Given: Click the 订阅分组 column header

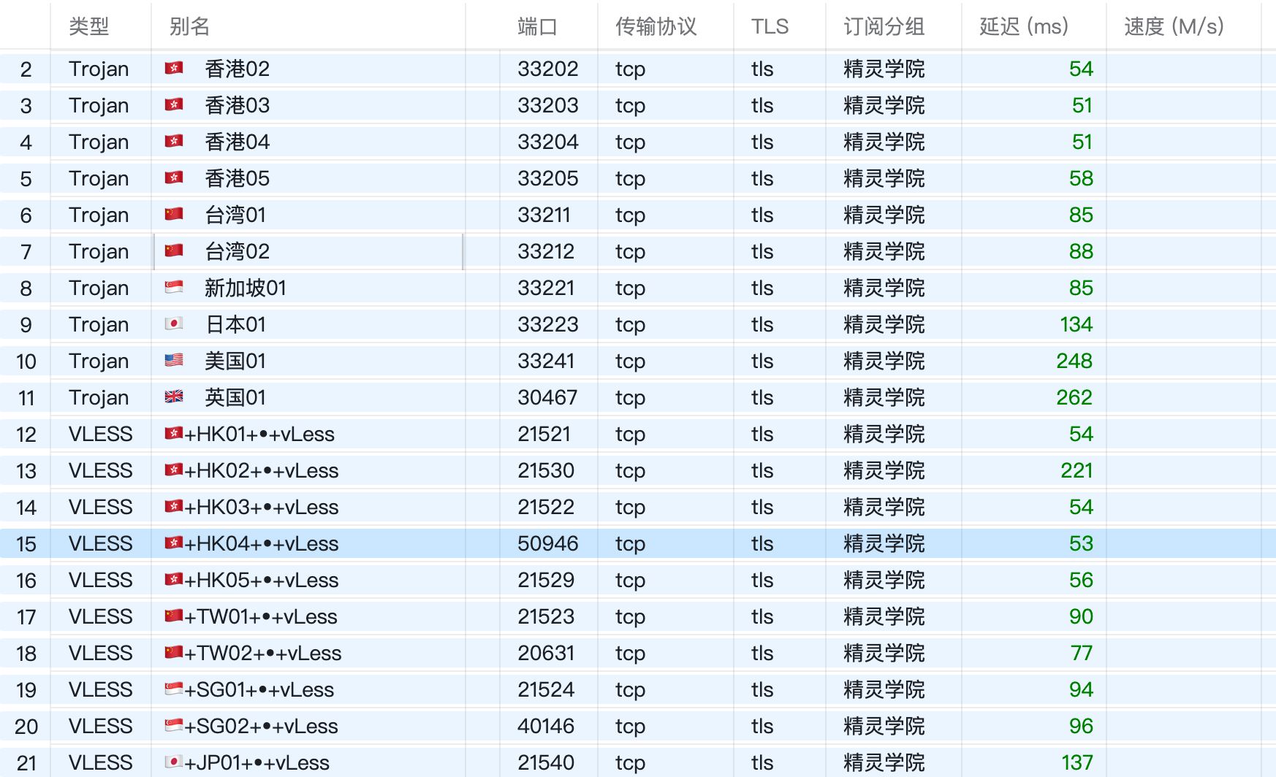Looking at the screenshot, I should pyautogui.click(x=881, y=26).
